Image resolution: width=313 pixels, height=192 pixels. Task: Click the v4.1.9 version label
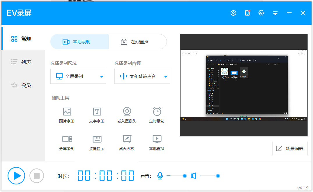(x=303, y=188)
